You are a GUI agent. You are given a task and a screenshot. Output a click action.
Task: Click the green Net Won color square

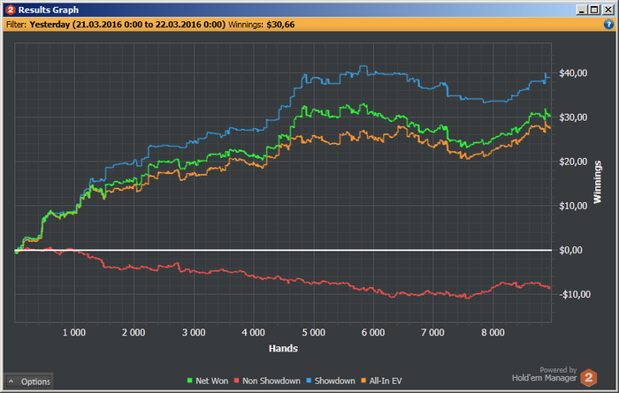point(189,381)
